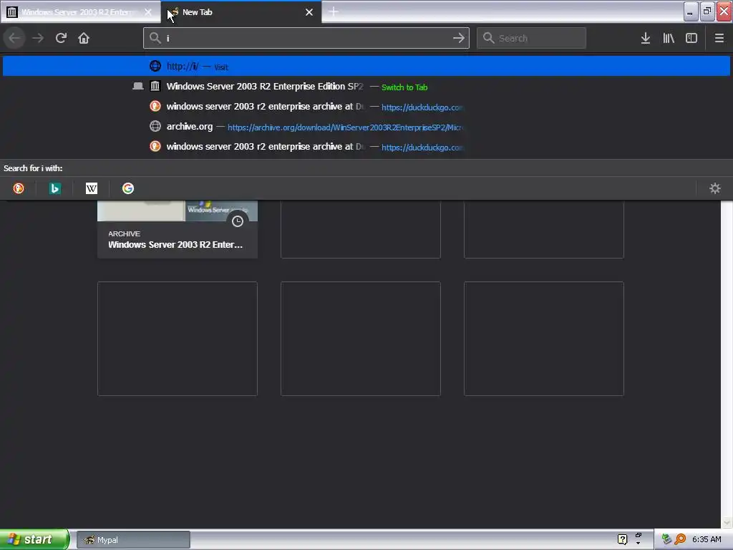Open the Downloads panel
The height and width of the screenshot is (550, 733).
point(646,38)
